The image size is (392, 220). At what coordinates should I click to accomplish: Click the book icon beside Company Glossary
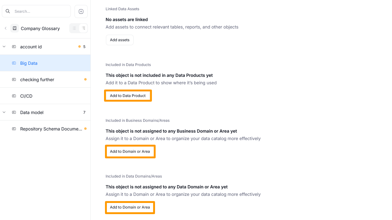click(x=15, y=28)
